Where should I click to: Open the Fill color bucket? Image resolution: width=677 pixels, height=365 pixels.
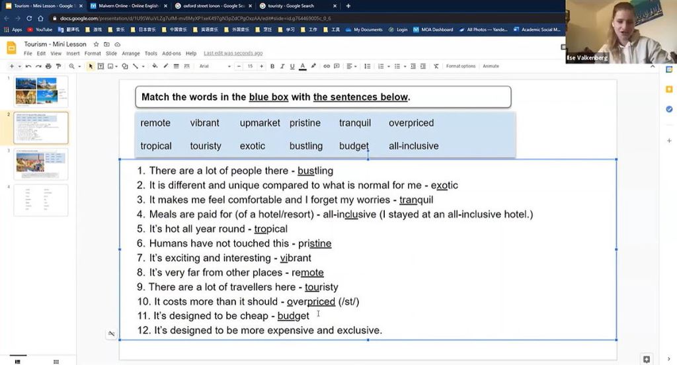155,66
